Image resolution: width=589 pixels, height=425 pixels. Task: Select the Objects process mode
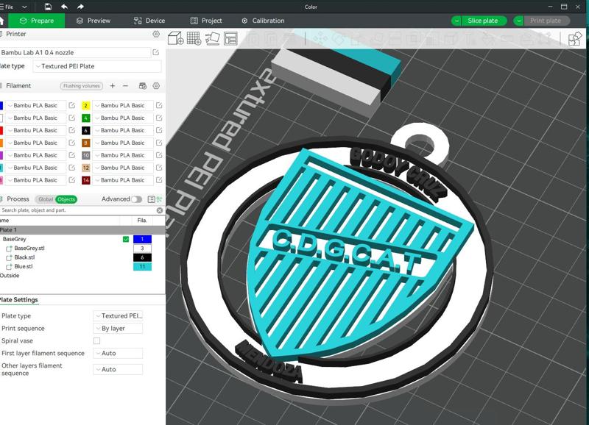(x=66, y=199)
